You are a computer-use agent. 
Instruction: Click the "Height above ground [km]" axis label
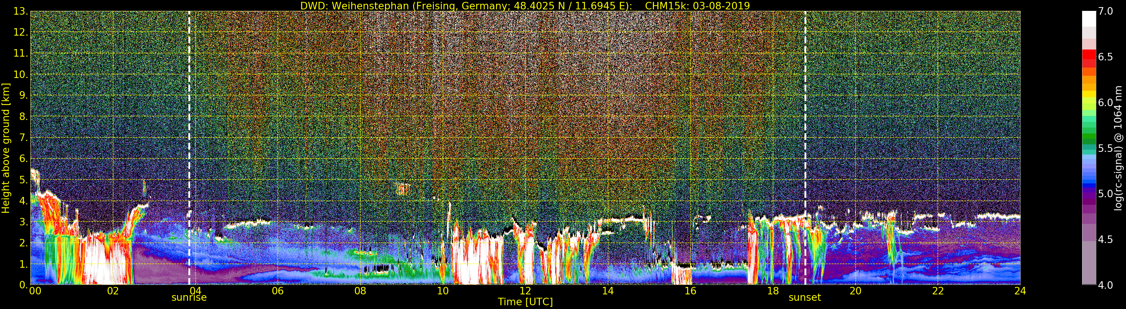click(6, 148)
